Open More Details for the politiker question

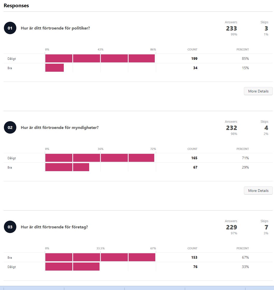(258, 91)
